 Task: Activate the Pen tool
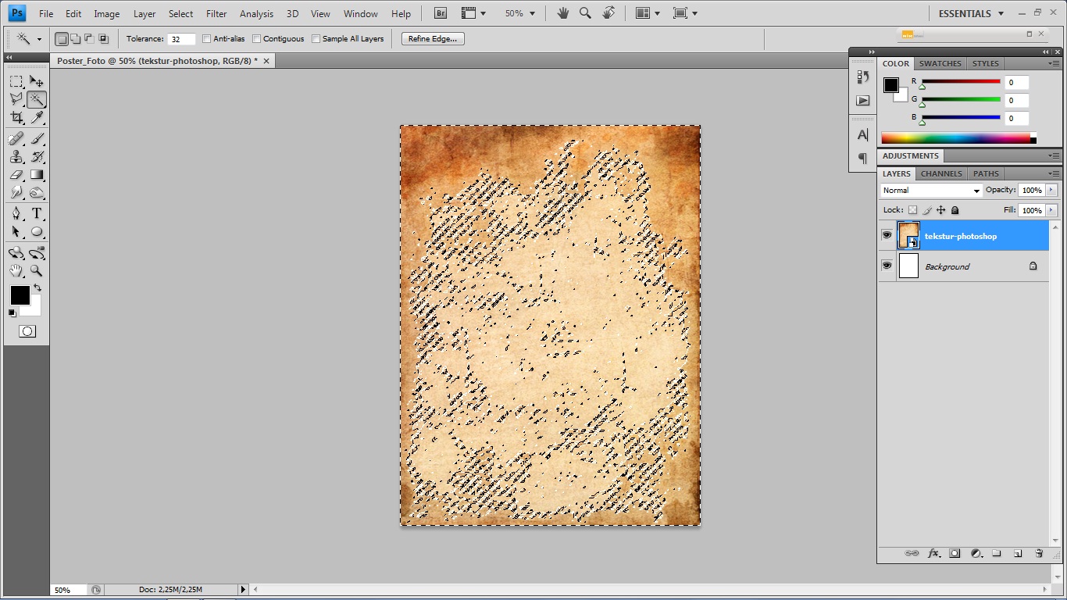click(16, 213)
